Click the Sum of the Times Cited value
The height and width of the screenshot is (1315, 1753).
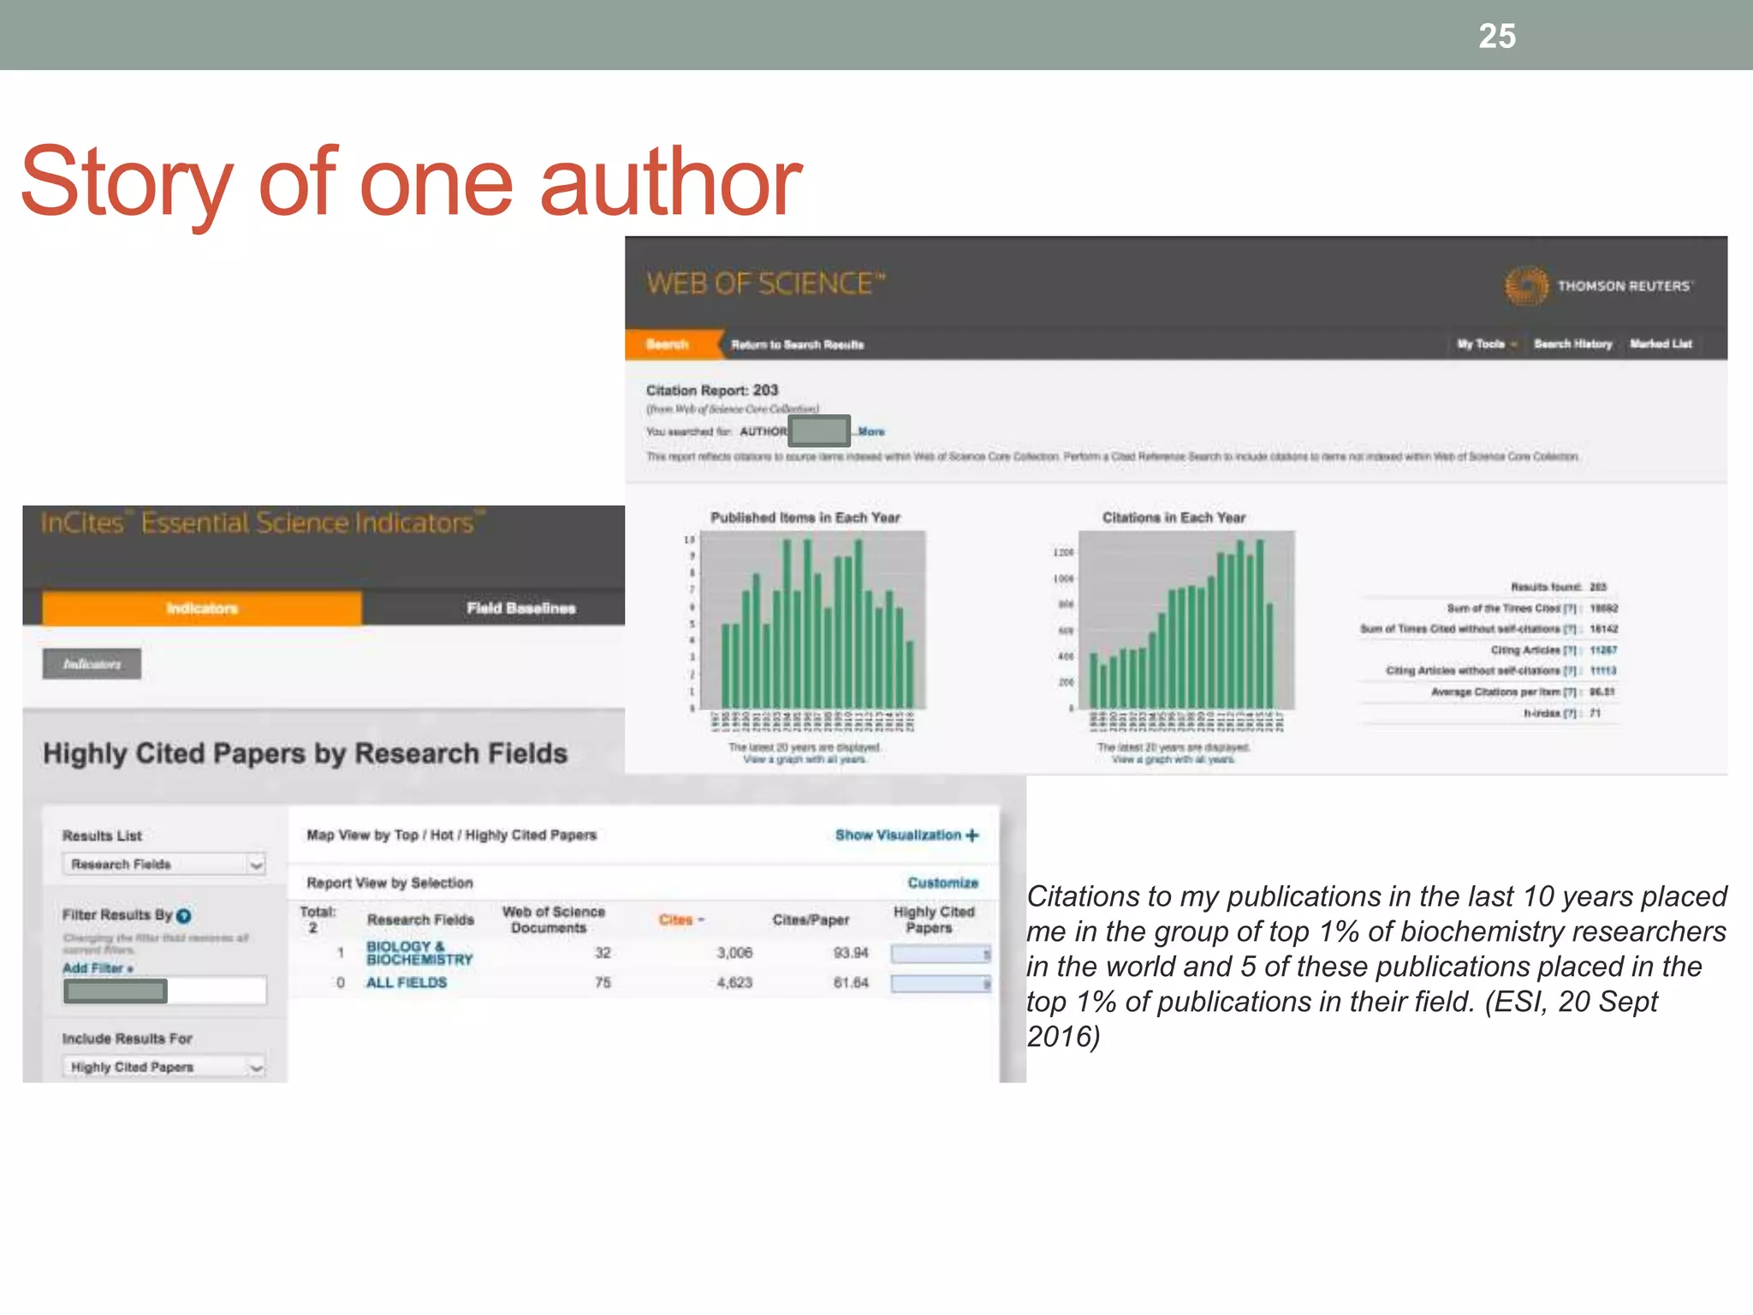pyautogui.click(x=1603, y=609)
